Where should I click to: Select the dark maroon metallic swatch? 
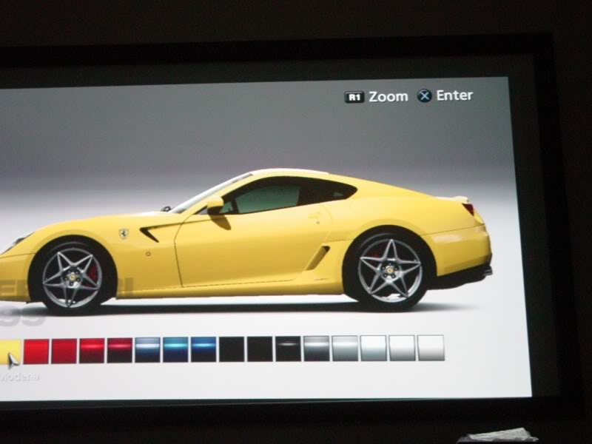click(x=120, y=350)
